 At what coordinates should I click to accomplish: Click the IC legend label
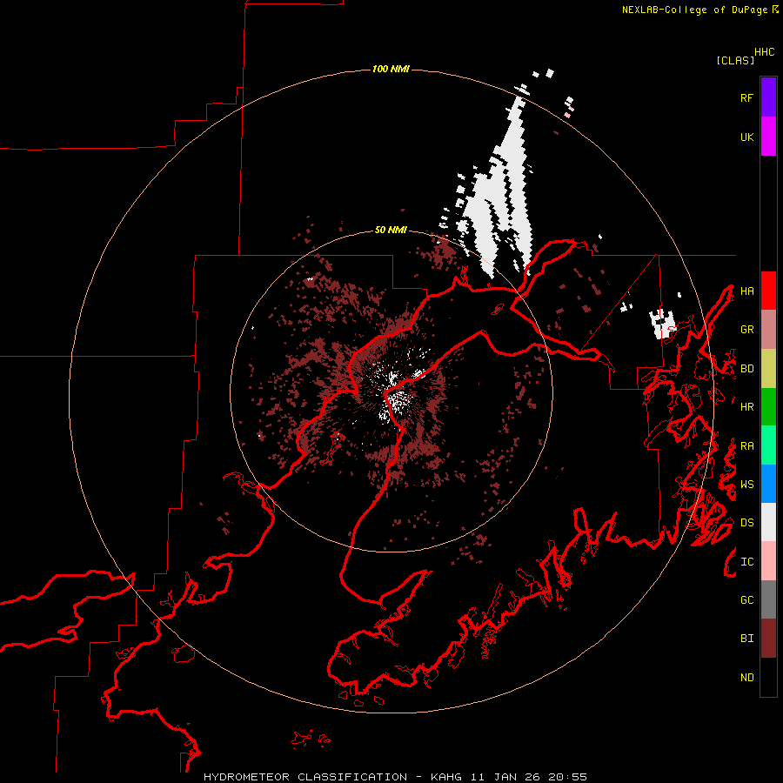tap(747, 562)
